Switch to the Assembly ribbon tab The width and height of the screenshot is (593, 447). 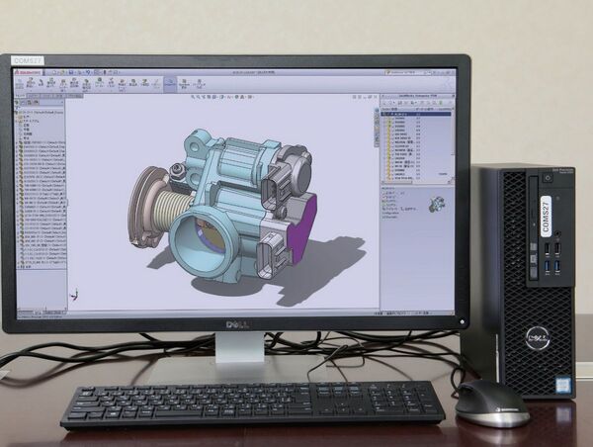pos(20,96)
